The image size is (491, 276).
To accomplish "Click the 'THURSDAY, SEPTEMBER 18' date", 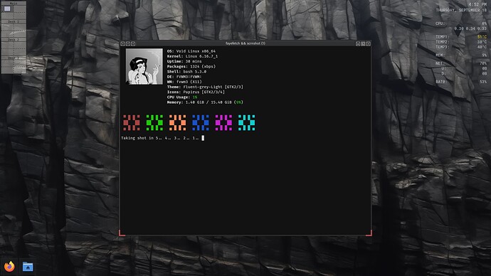I will click(x=461, y=11).
